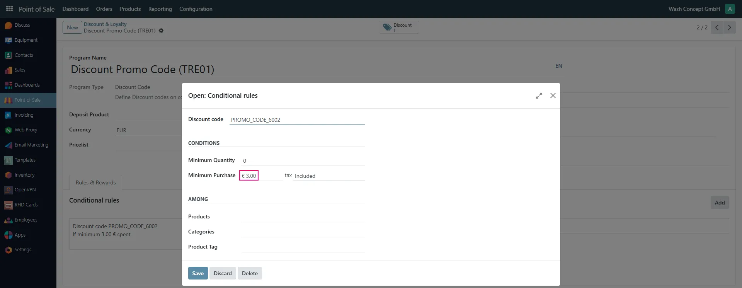Image resolution: width=742 pixels, height=288 pixels.
Task: Click the Discount tag stat button
Action: (x=399, y=27)
